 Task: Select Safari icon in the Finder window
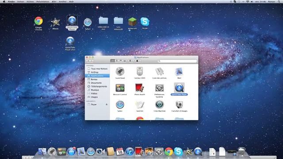(x=120, y=105)
